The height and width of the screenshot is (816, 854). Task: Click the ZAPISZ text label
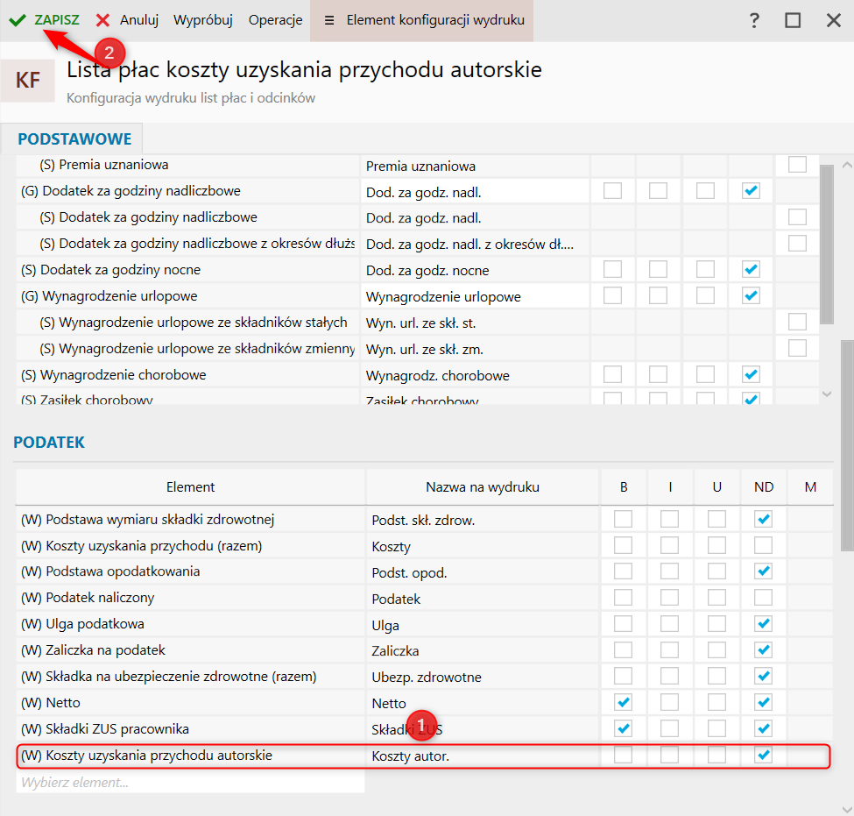click(x=57, y=20)
